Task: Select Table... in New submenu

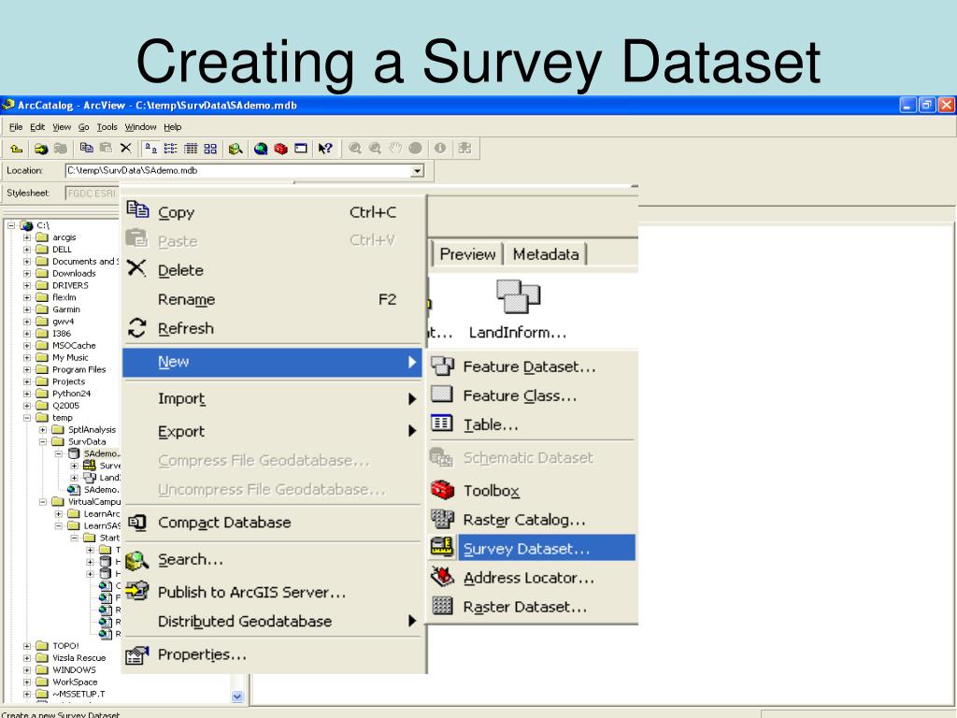Action: click(532, 424)
